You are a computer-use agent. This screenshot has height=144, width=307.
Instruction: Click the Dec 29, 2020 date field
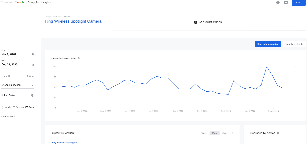[13, 64]
